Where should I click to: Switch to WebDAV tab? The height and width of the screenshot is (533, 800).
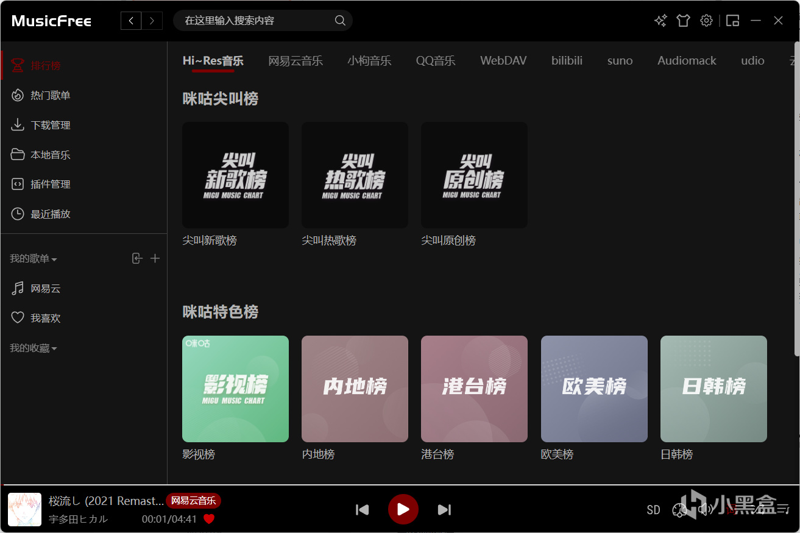(503, 61)
